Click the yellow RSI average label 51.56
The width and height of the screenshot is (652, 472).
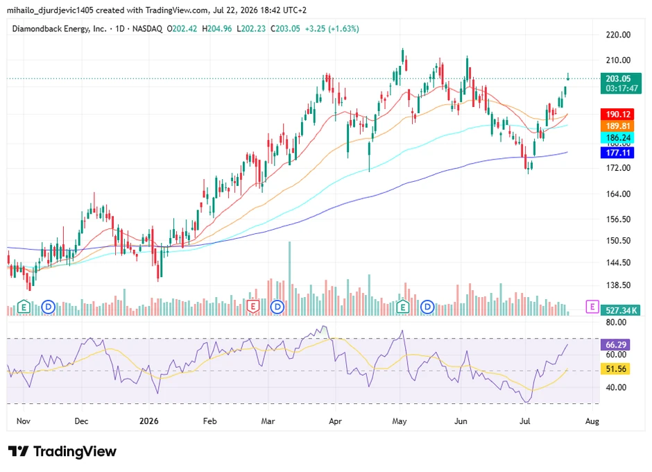click(x=615, y=369)
